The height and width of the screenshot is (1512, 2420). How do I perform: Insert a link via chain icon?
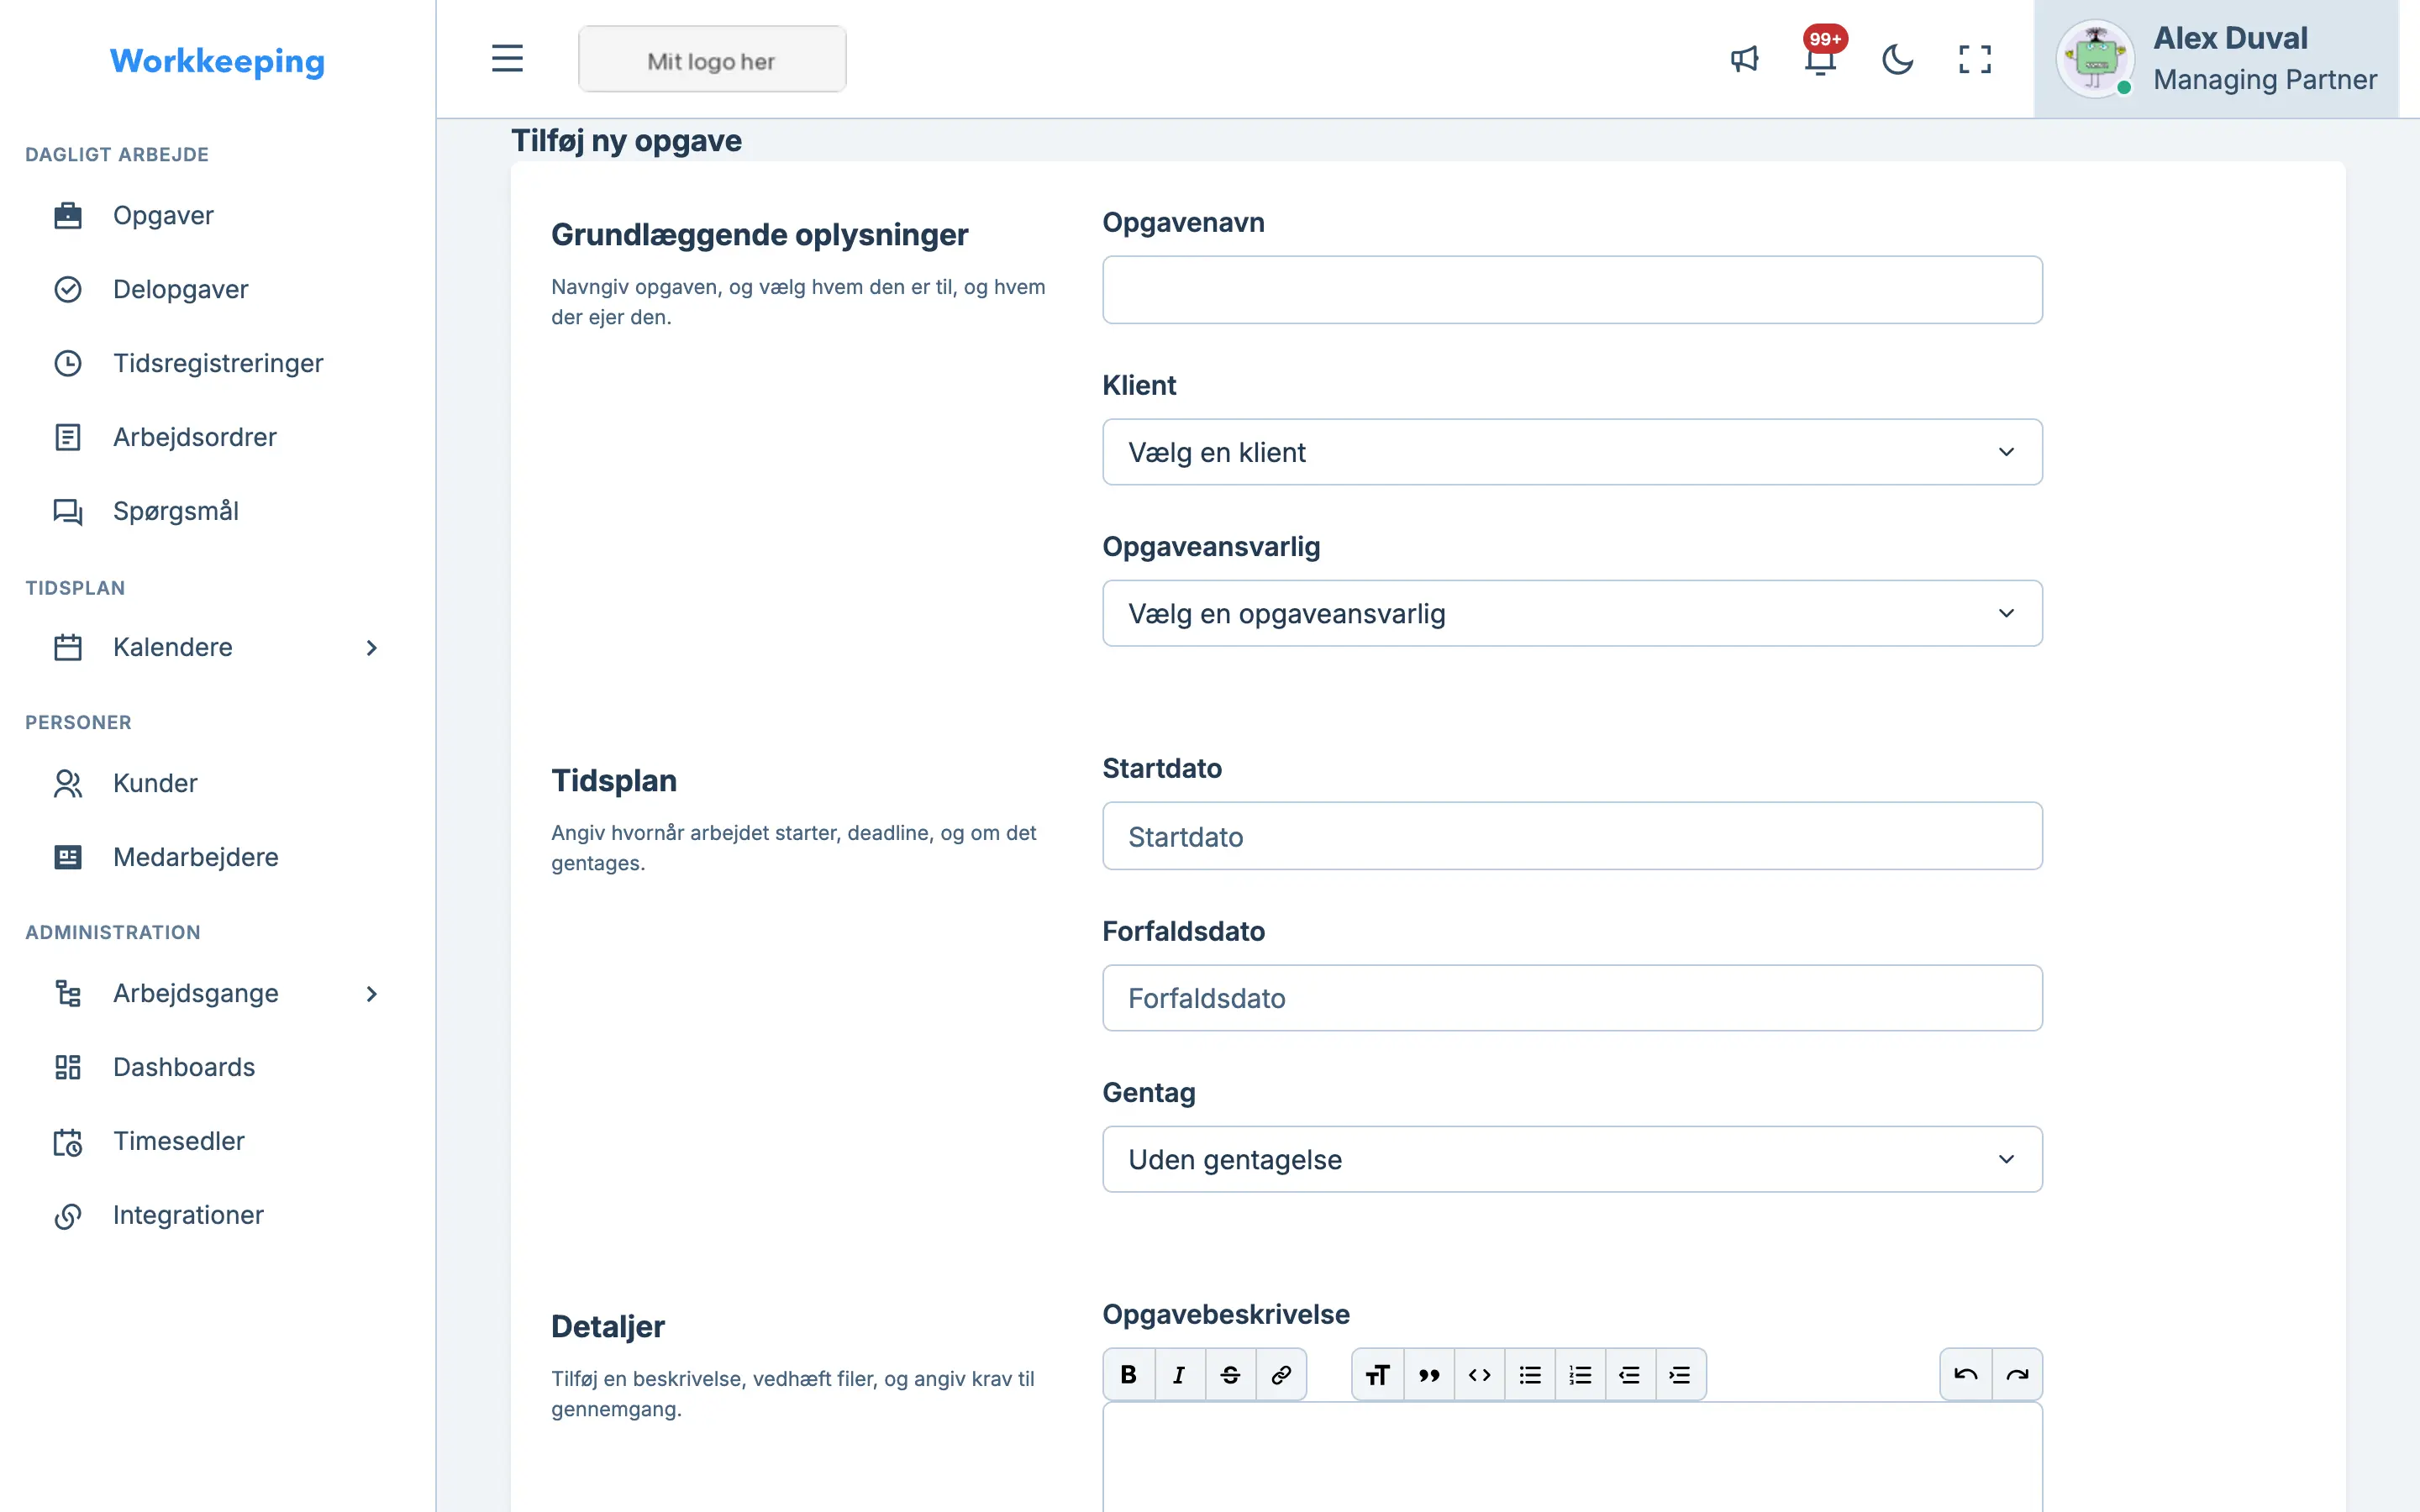click(1281, 1374)
